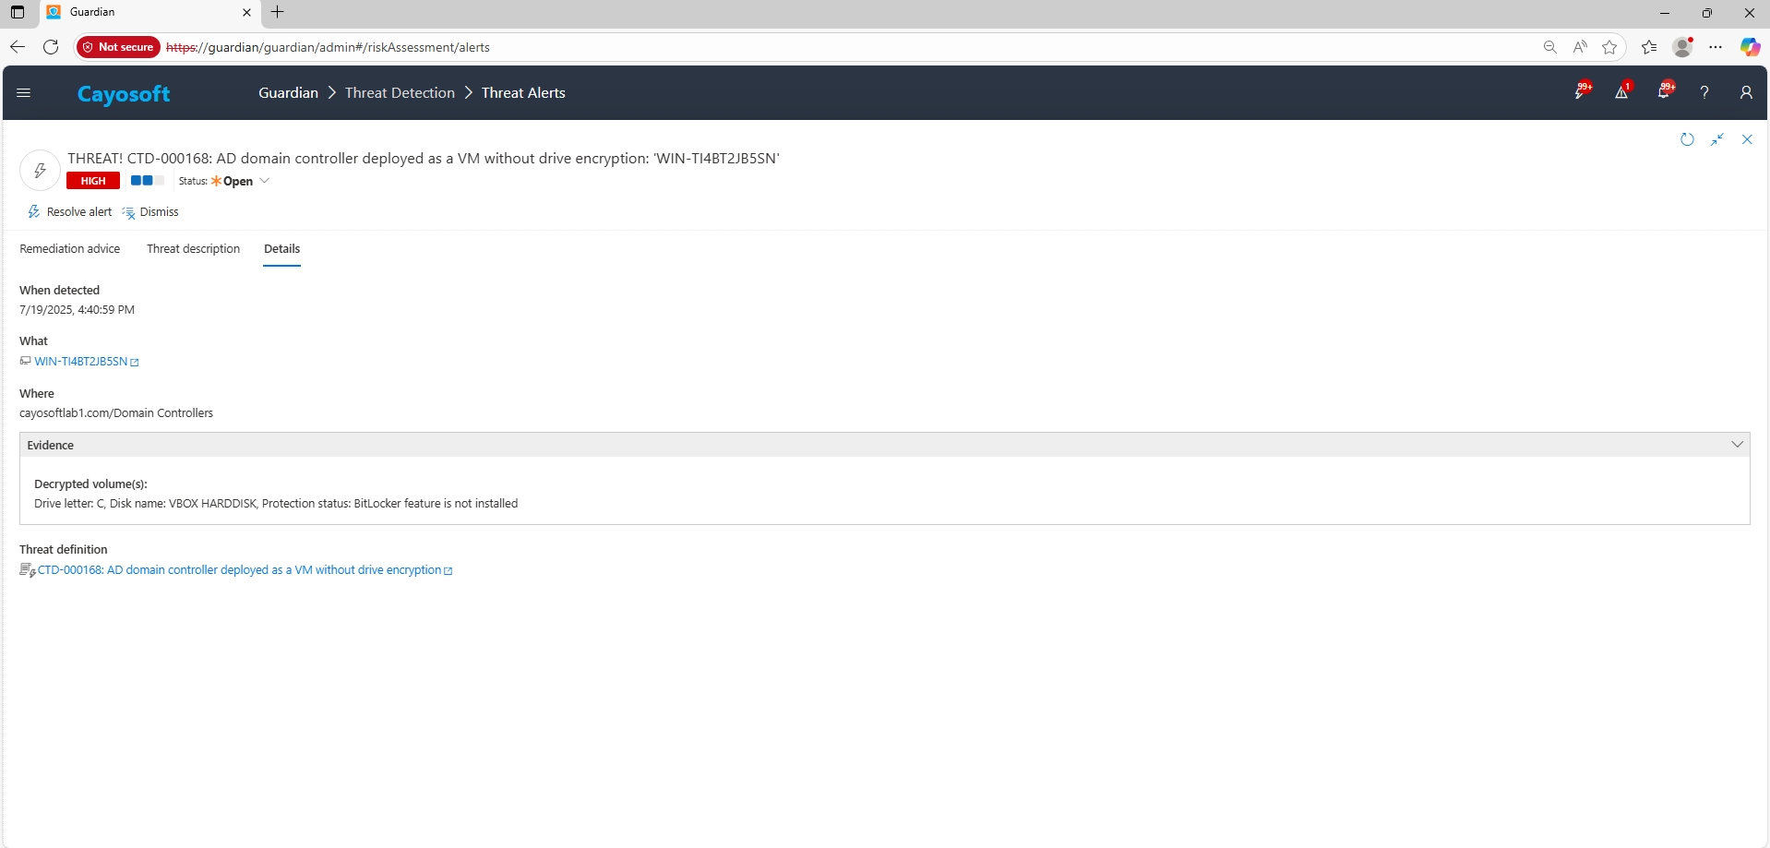This screenshot has width=1770, height=848.
Task: Click the threat alerts lightning icon in header
Action: coord(1581,92)
